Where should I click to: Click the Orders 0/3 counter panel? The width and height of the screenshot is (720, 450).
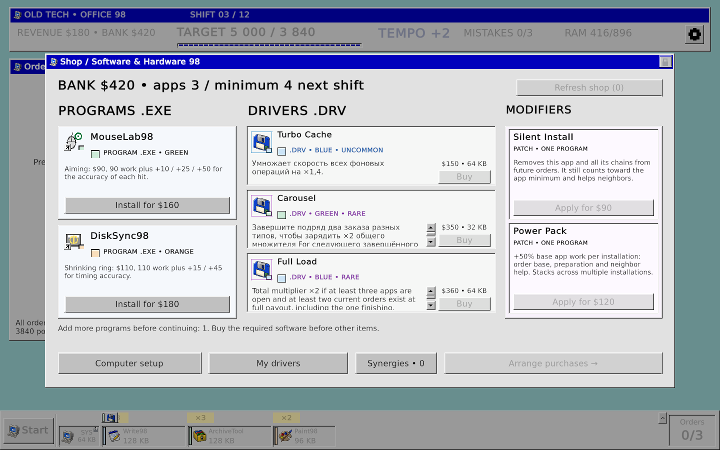point(692,430)
